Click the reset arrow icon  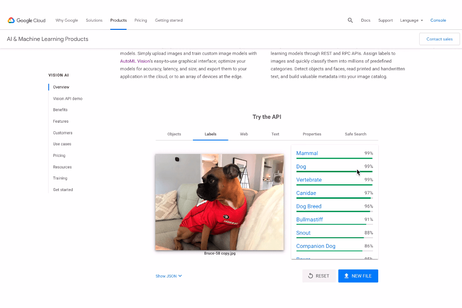pos(310,276)
